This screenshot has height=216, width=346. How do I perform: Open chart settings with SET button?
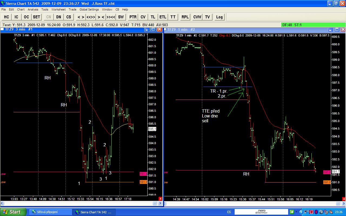tap(36, 17)
